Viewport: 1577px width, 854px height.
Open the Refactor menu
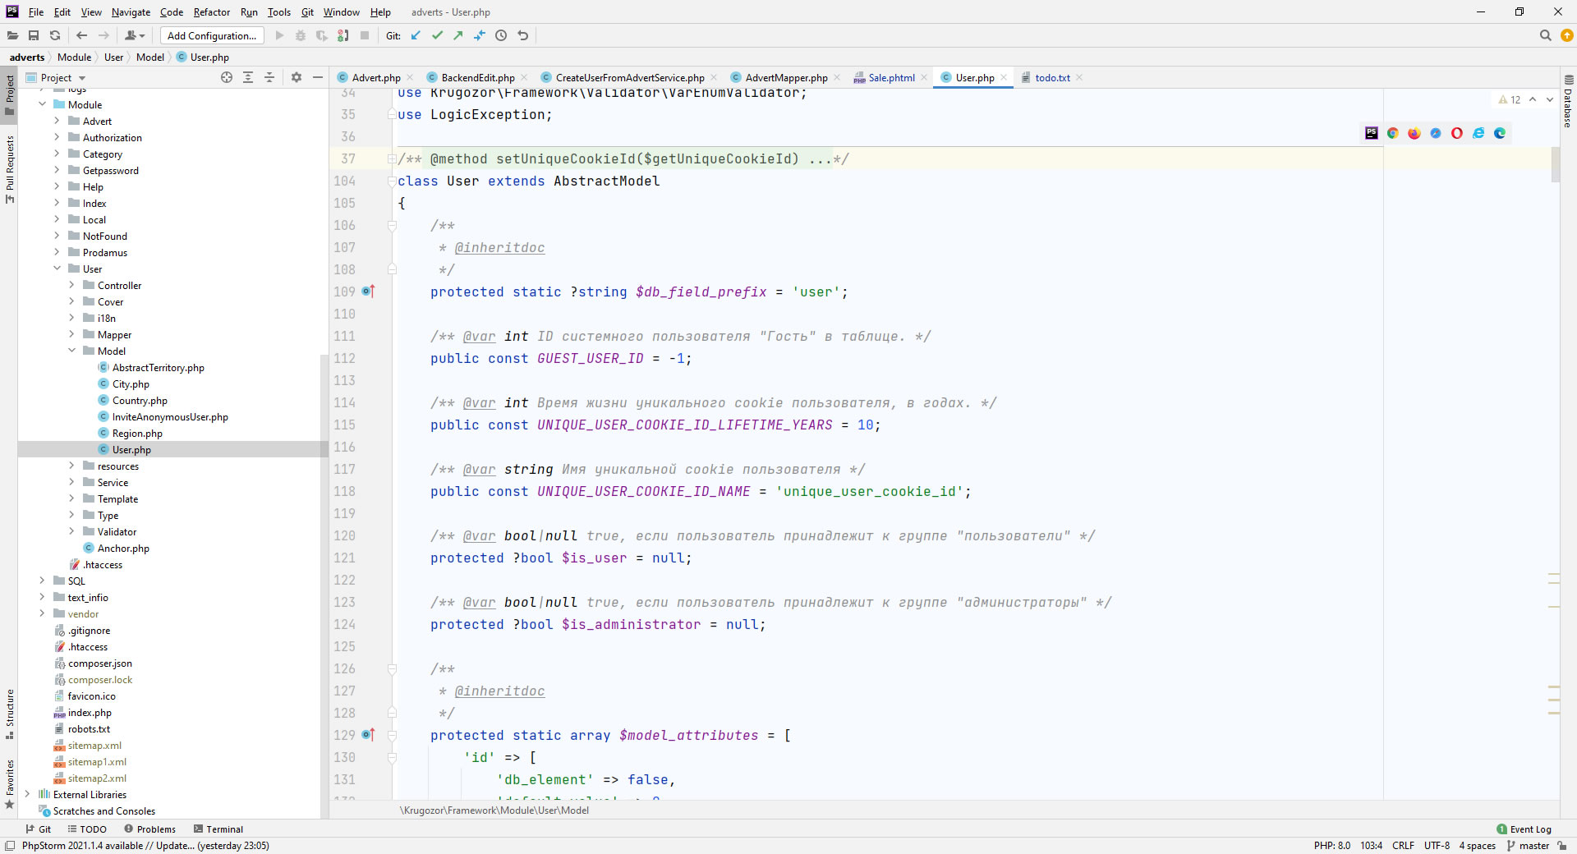click(x=212, y=12)
